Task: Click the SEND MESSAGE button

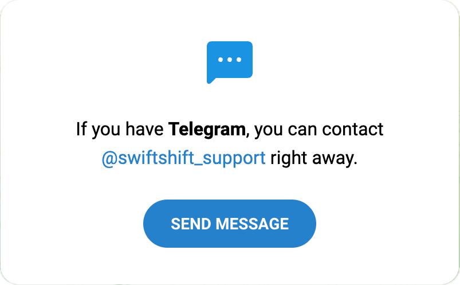Action: click(x=230, y=224)
